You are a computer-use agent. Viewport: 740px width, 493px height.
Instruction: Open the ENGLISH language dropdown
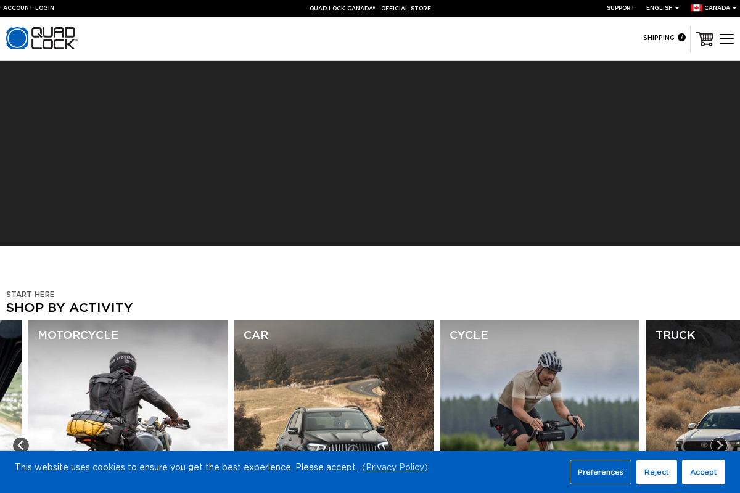click(659, 8)
